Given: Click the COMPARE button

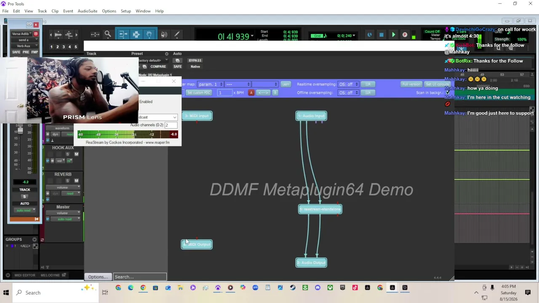Looking at the screenshot, I should click(158, 66).
